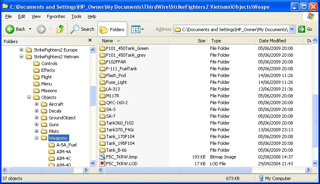Click the F101_450Tank_grey folder icon
320x184 pixels.
[x=102, y=55]
